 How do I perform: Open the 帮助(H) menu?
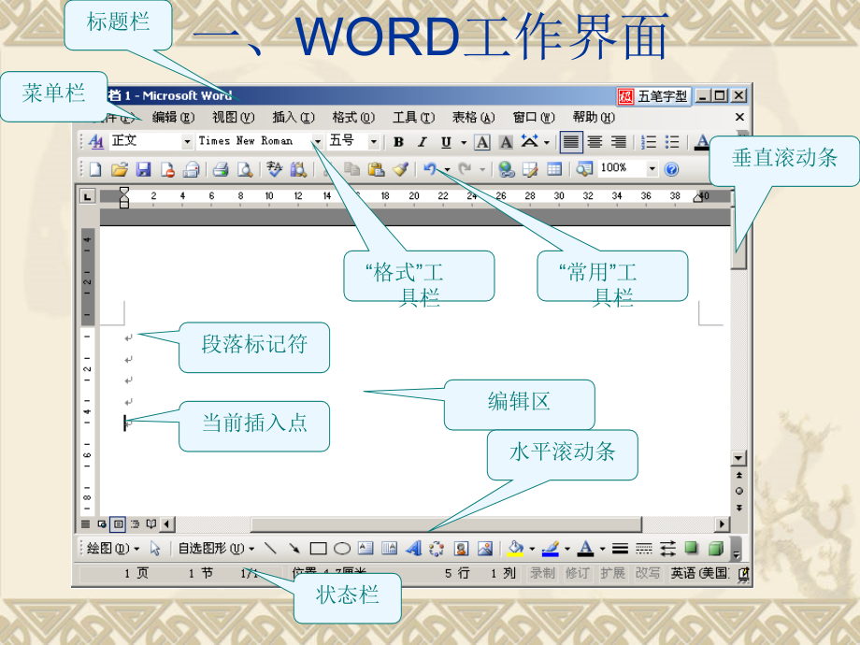coord(594,117)
